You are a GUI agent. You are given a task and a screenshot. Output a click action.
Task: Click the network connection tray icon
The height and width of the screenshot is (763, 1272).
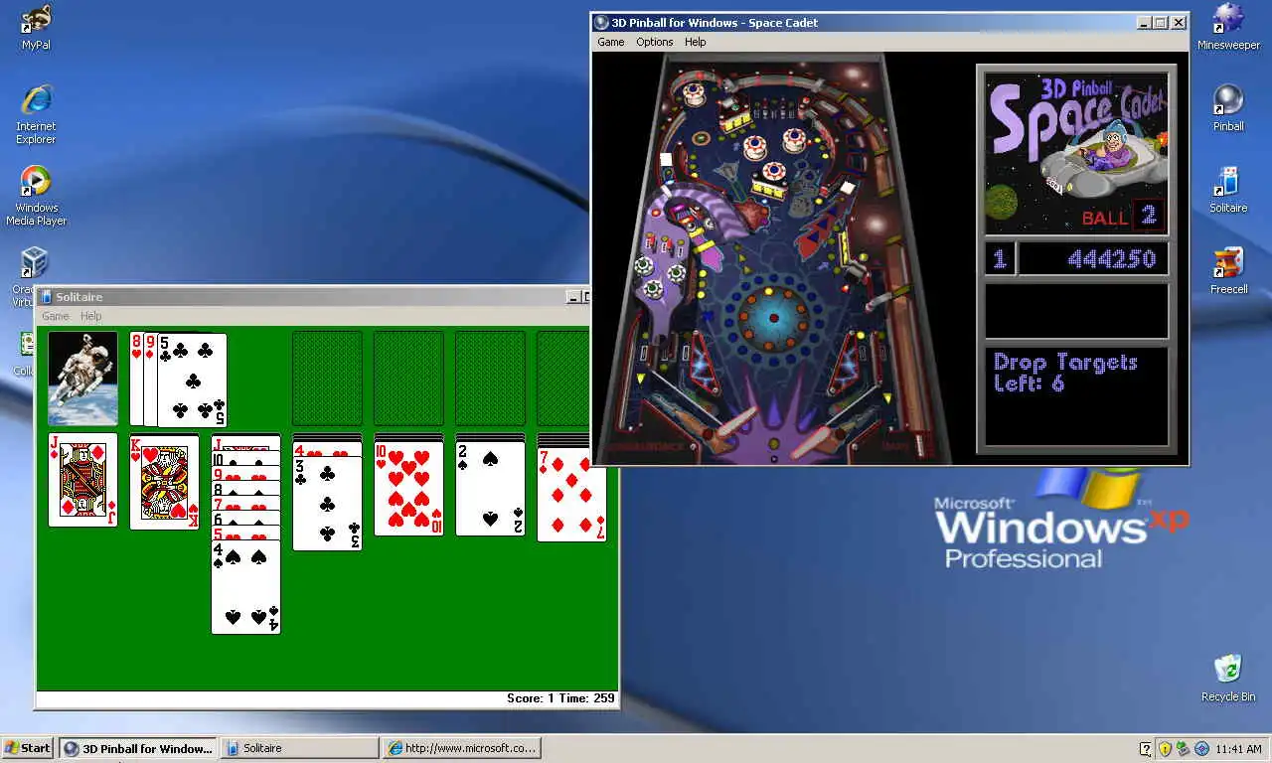point(1183,748)
